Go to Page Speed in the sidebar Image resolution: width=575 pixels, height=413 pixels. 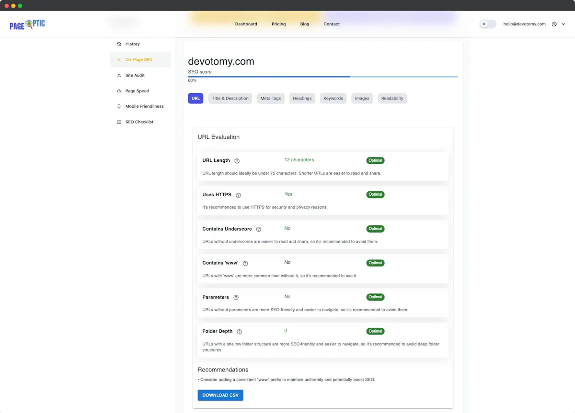[140, 91]
